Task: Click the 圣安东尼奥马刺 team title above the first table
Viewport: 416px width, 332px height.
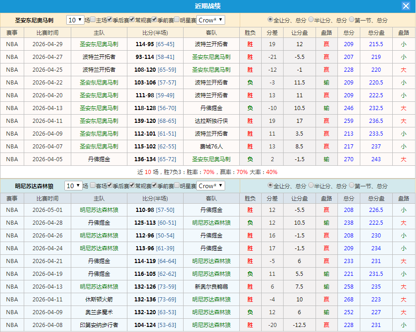Action: coord(34,21)
